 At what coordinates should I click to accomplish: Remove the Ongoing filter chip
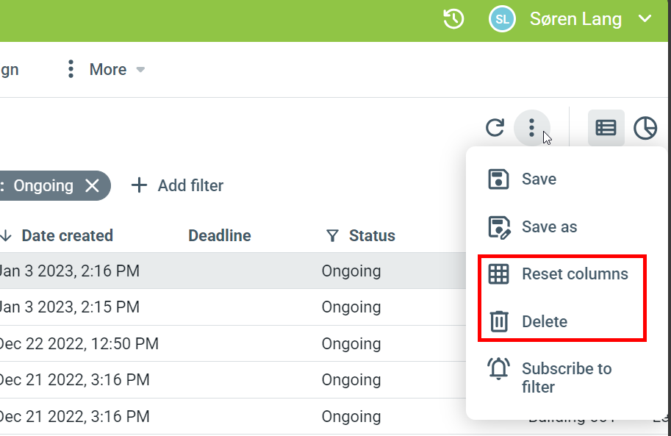(x=92, y=185)
